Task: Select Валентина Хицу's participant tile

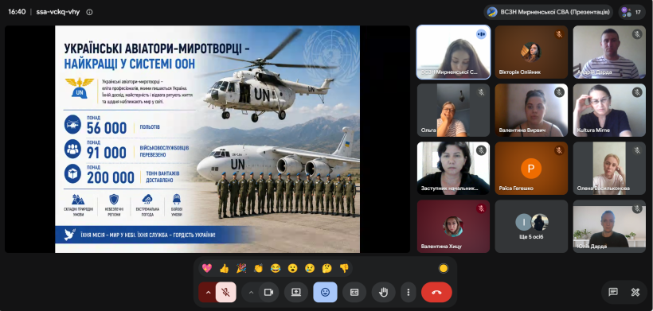Action: (x=454, y=226)
